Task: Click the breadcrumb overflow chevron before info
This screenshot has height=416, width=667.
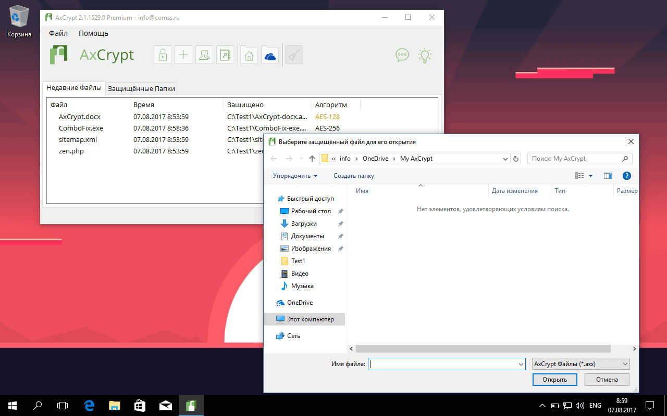Action: tap(333, 159)
